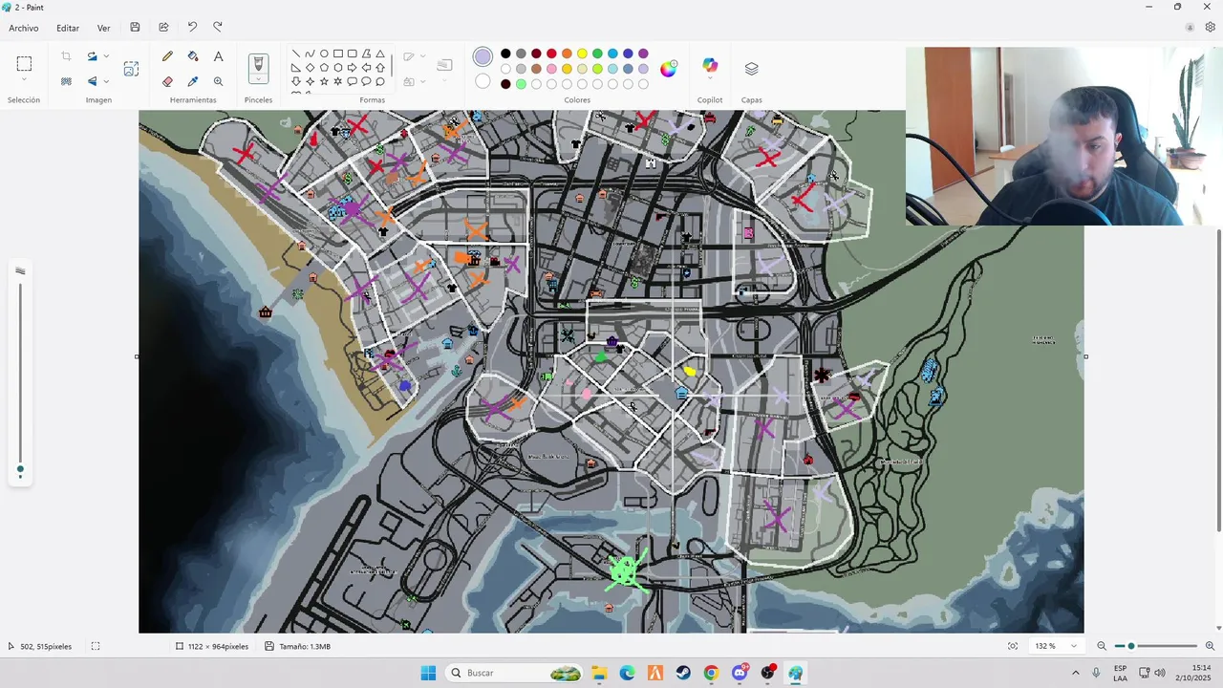Choose the five-point Star shape
The width and height of the screenshot is (1223, 688).
point(324,81)
